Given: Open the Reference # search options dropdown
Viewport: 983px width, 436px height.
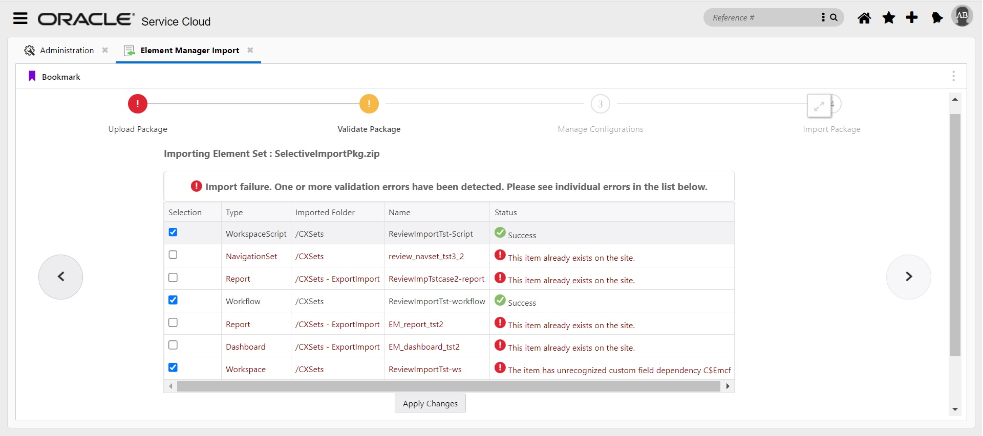Looking at the screenshot, I should point(823,17).
